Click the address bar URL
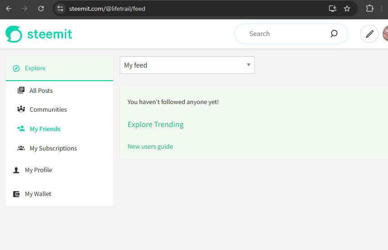 point(107,9)
